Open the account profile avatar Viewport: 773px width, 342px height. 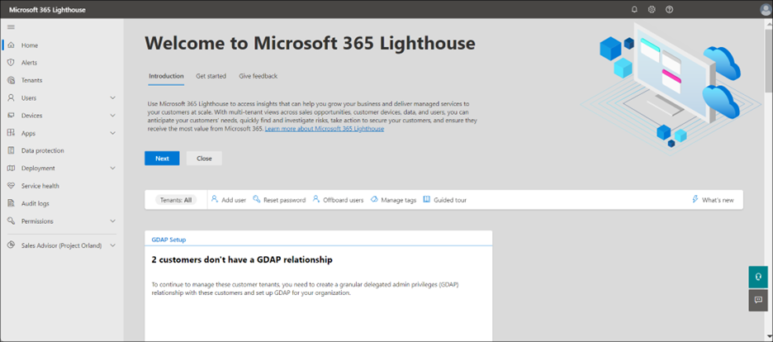[x=766, y=10]
